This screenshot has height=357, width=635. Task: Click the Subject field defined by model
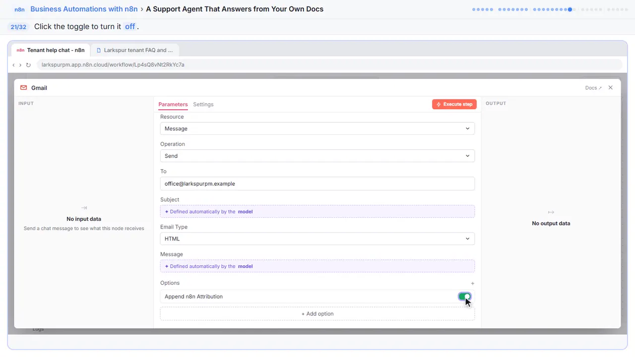[317, 211]
